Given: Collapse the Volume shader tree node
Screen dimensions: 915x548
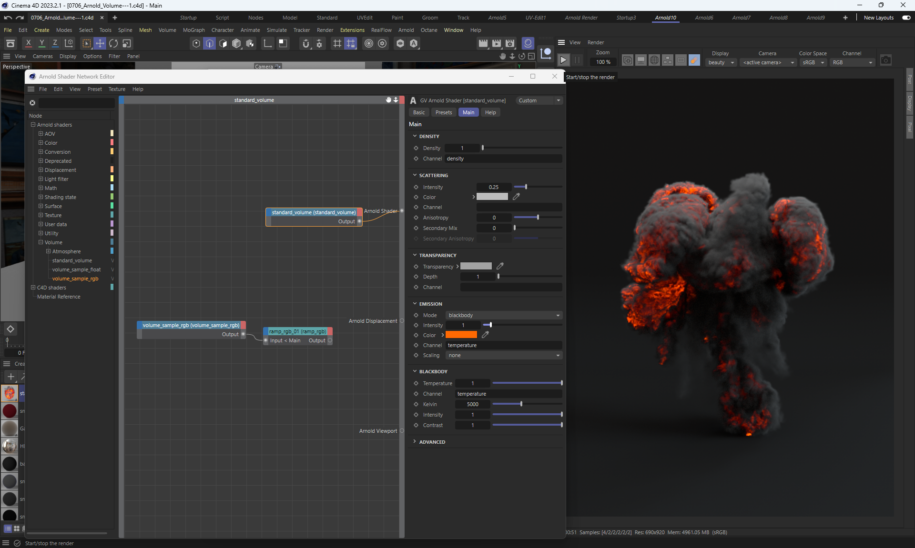Looking at the screenshot, I should tap(41, 242).
